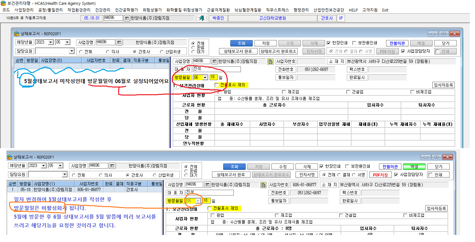The image size is (475, 242).
Task: Click workplace search icon in upper report filter
Action: (119, 42)
